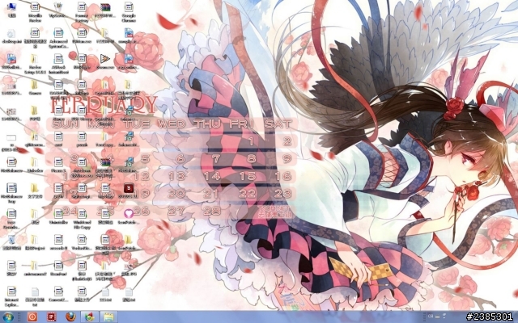Select the desktop.ini gear file icon
Viewport: 518px width, 323px height.
pos(11,36)
